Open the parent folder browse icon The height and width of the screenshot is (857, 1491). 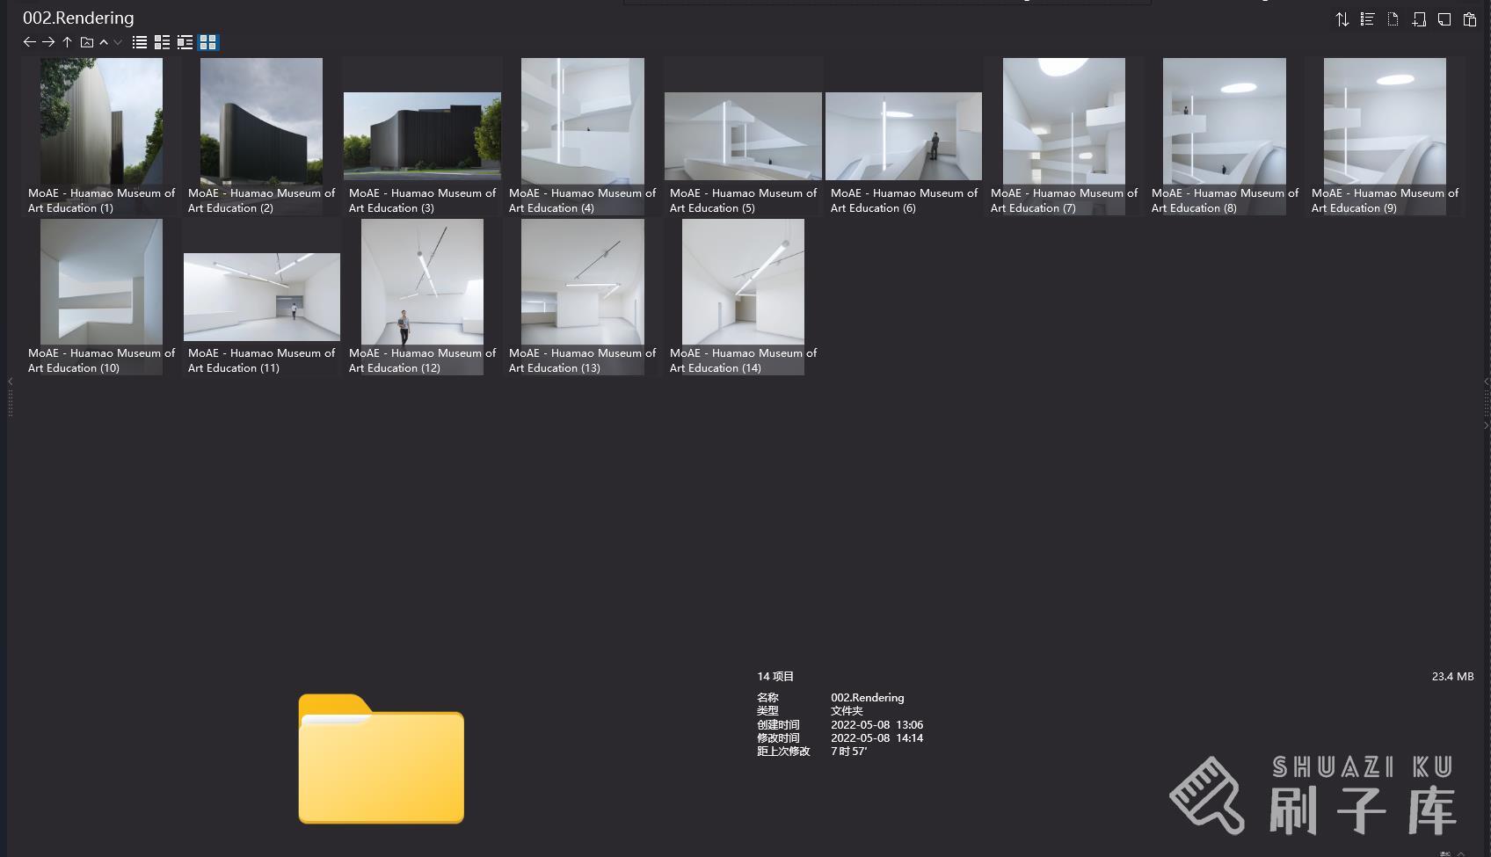coord(86,42)
